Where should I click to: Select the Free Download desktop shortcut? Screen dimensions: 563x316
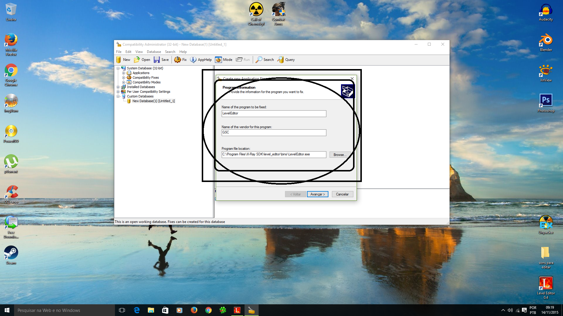pyautogui.click(x=11, y=227)
